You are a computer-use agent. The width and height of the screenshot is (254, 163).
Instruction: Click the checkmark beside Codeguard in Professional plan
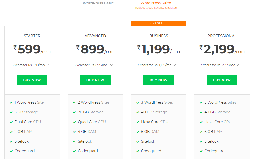coord(201,151)
